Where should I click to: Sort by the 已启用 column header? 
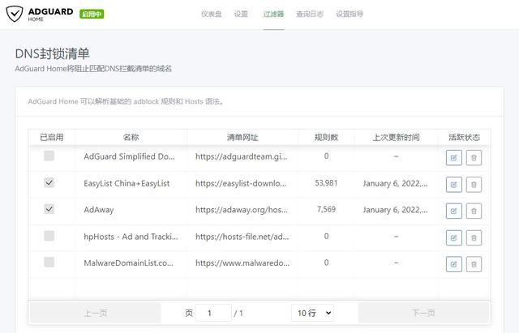[x=52, y=137]
